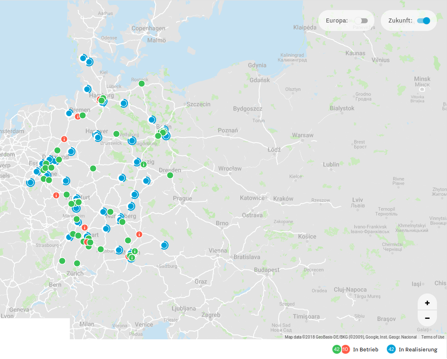The image size is (447, 359).
Task: Click the green marker near Wolfsburg
Action: click(x=116, y=133)
